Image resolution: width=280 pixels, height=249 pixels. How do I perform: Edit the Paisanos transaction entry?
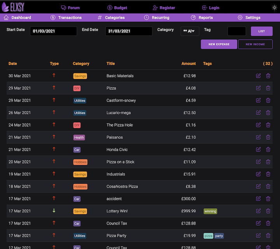[x=258, y=137]
